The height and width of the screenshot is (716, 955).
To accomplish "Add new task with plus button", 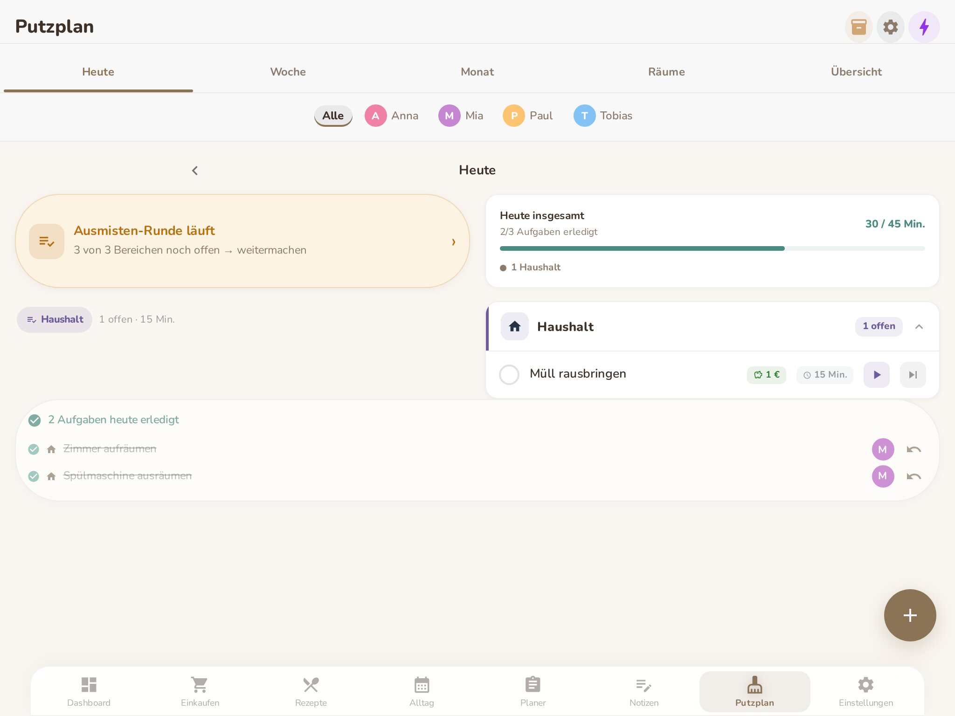I will tap(910, 615).
